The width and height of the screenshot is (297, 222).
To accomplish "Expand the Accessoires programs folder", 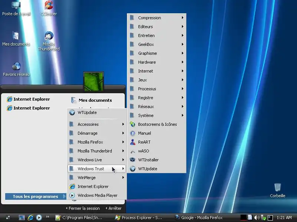I will 97,124.
